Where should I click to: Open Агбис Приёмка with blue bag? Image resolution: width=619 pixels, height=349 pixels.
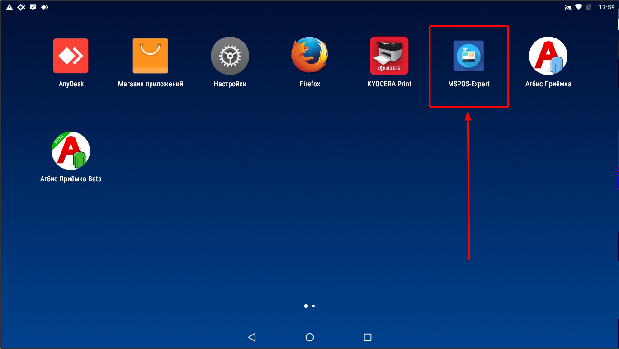pos(548,56)
